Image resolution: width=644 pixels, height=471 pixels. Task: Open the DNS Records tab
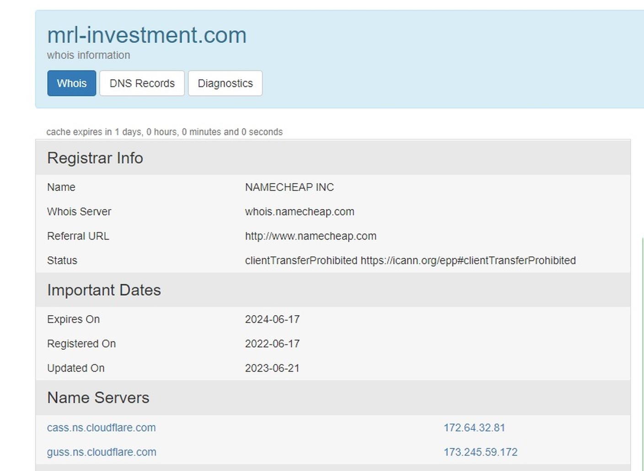point(142,83)
